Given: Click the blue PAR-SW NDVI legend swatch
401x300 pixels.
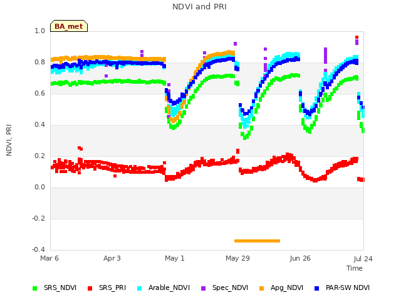Looking at the screenshot, I should point(316,288).
